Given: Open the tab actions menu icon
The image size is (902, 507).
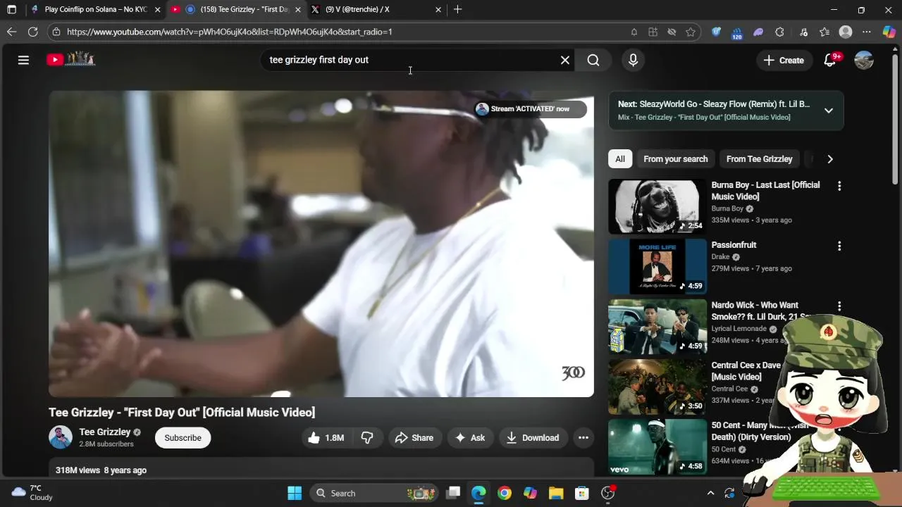Looking at the screenshot, I should [11, 10].
